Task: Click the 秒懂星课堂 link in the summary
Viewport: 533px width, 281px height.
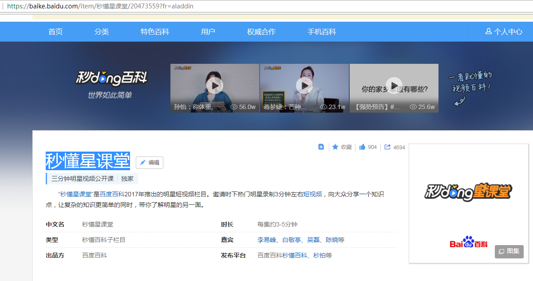Action: click(x=76, y=194)
